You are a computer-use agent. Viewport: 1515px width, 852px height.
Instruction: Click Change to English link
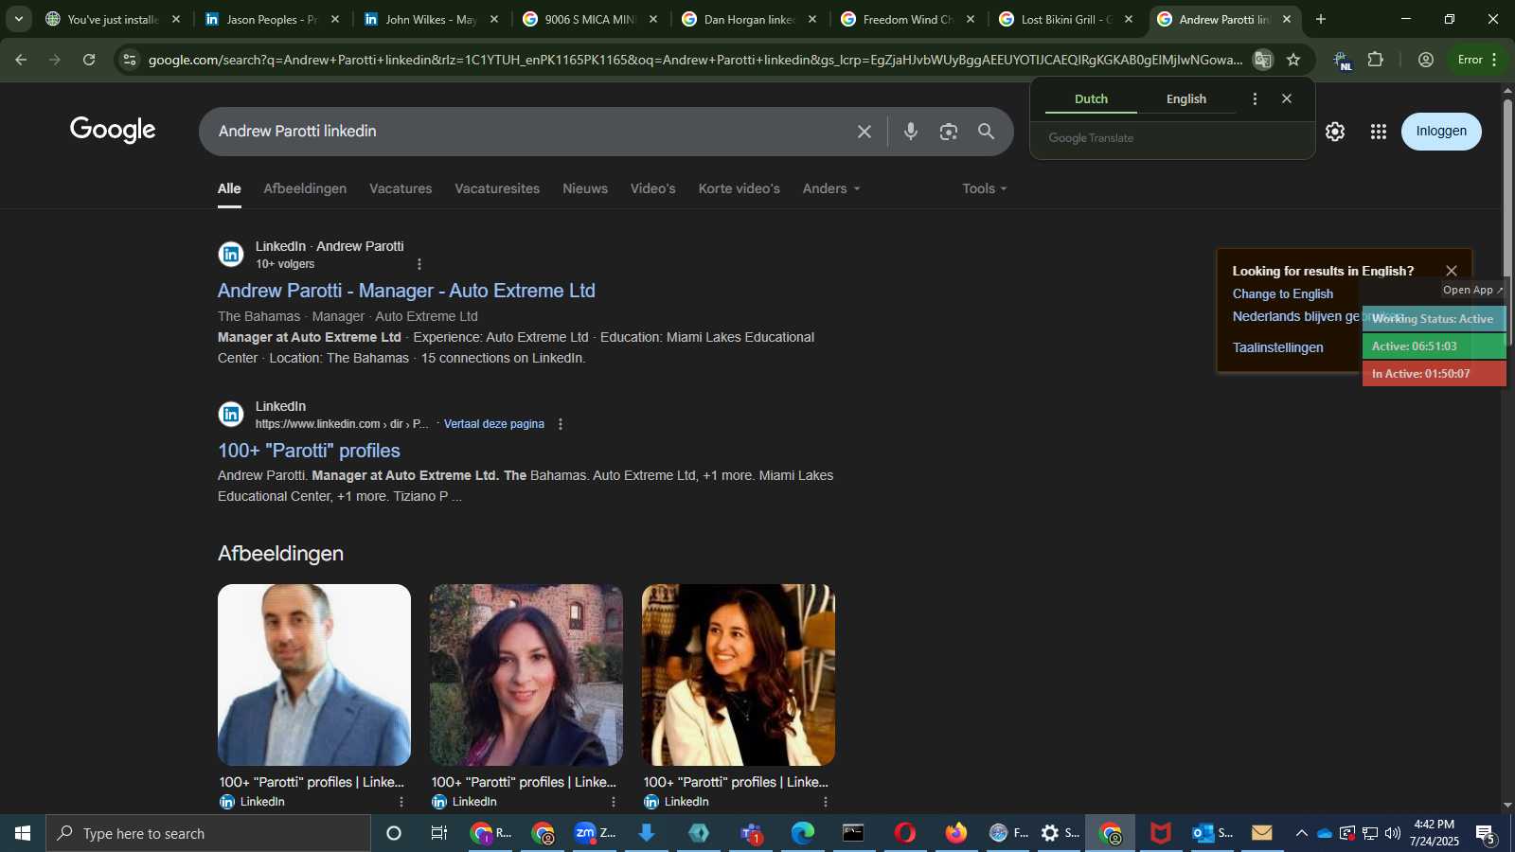1283,294
